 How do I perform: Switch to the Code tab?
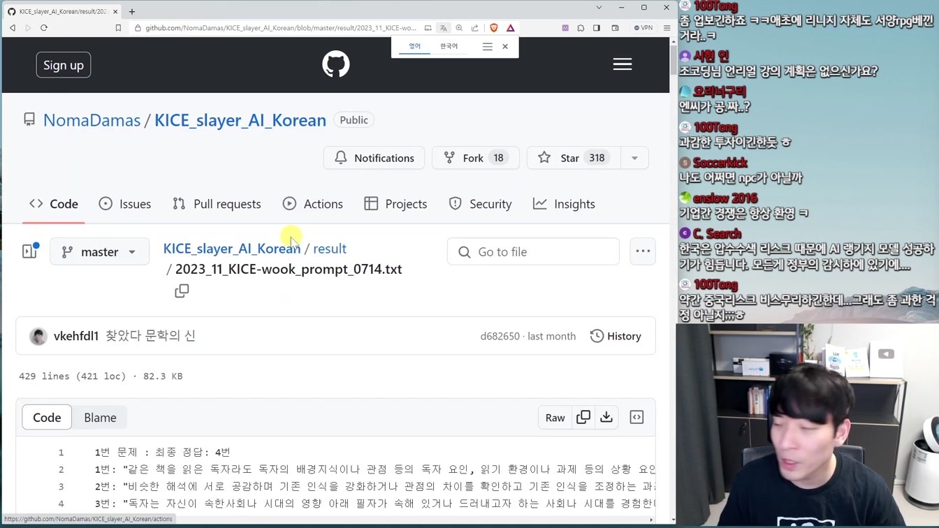54,204
